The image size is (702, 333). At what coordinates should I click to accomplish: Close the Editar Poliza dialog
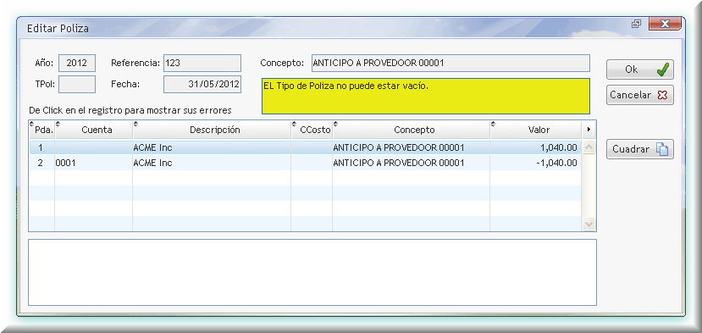coord(665,25)
